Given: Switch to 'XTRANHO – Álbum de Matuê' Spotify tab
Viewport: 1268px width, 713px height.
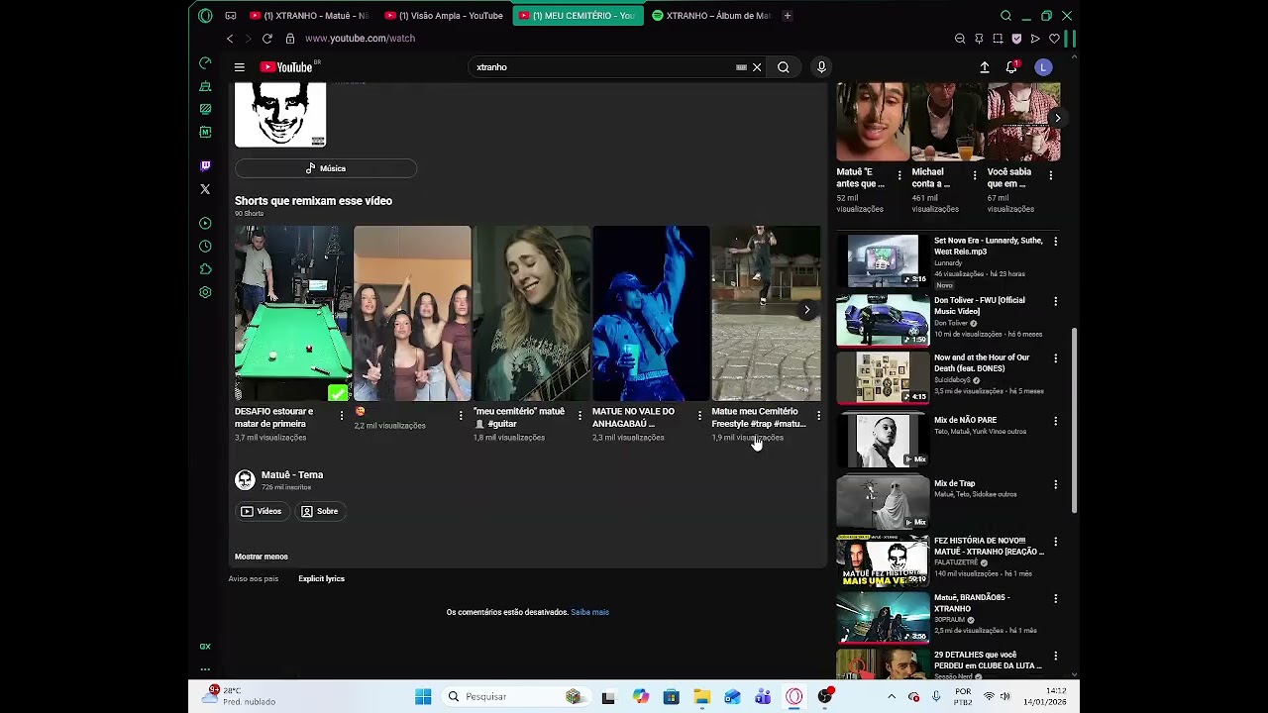Looking at the screenshot, I should [x=711, y=16].
